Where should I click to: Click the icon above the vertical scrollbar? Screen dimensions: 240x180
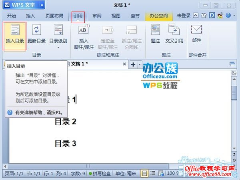(x=234, y=73)
